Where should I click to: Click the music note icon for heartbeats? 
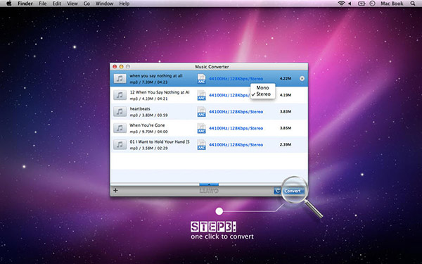(120, 111)
